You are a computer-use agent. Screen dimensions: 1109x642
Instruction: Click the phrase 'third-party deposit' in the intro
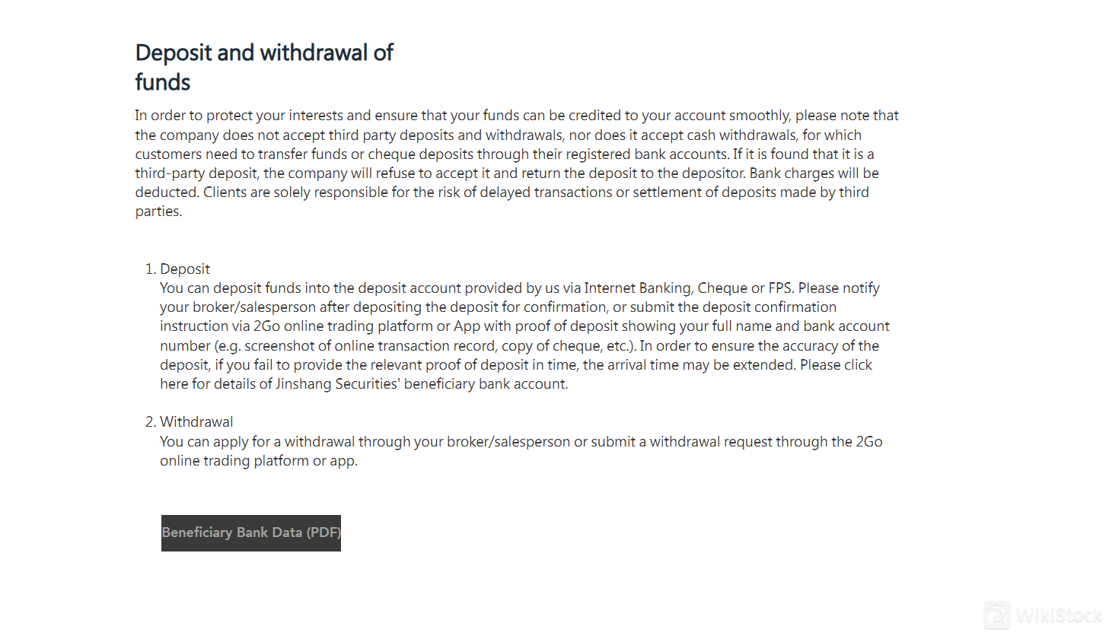click(196, 173)
